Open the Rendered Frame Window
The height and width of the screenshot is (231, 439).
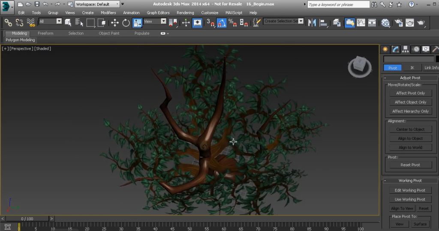(x=409, y=22)
